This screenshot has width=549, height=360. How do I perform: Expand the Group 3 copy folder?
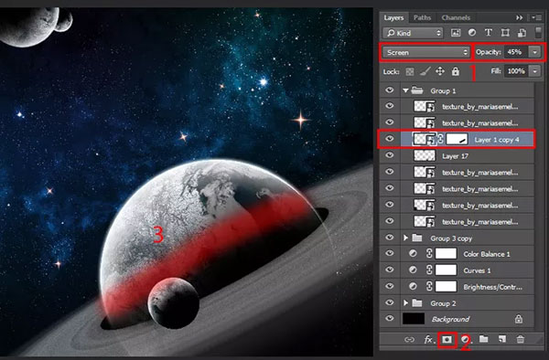[405, 238]
